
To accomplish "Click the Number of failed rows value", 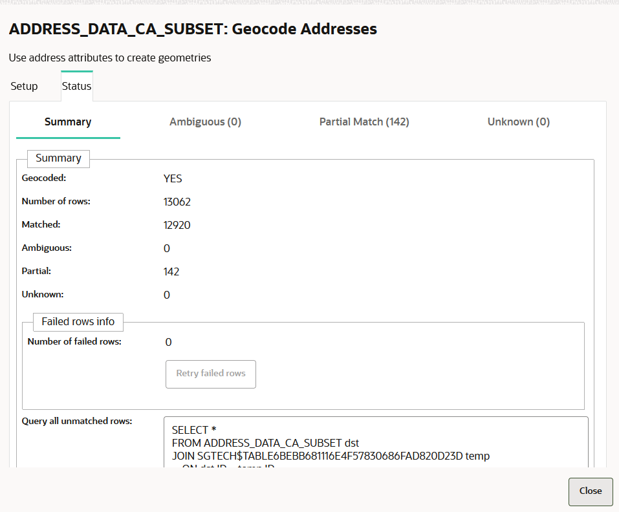I will coord(168,342).
